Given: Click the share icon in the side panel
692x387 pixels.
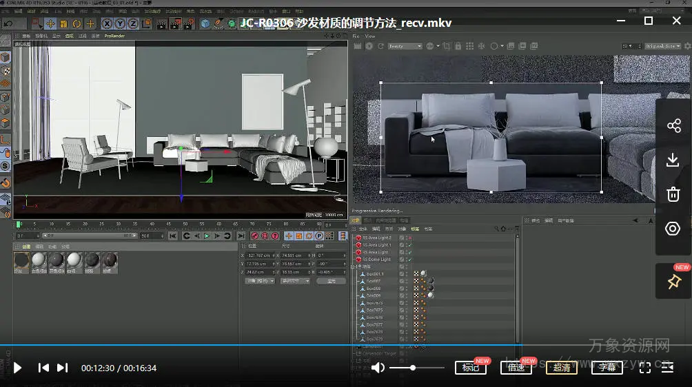Looking at the screenshot, I should (673, 126).
